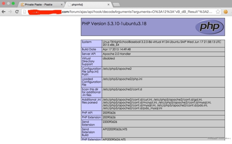Click the Additional .ini files parsed label
The image size is (232, 144).
91,101
